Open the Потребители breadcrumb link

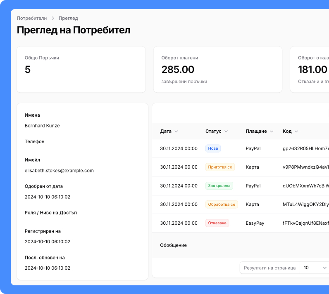tap(32, 18)
